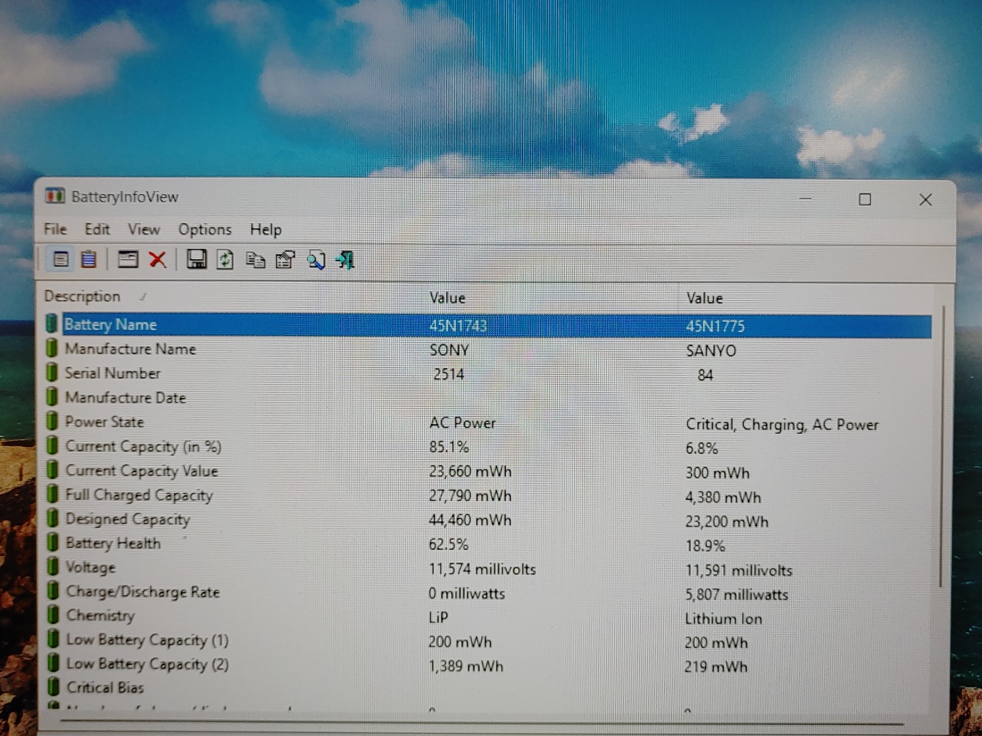Image resolution: width=982 pixels, height=736 pixels.
Task: Save selected items with floppy disk icon
Action: (x=196, y=260)
